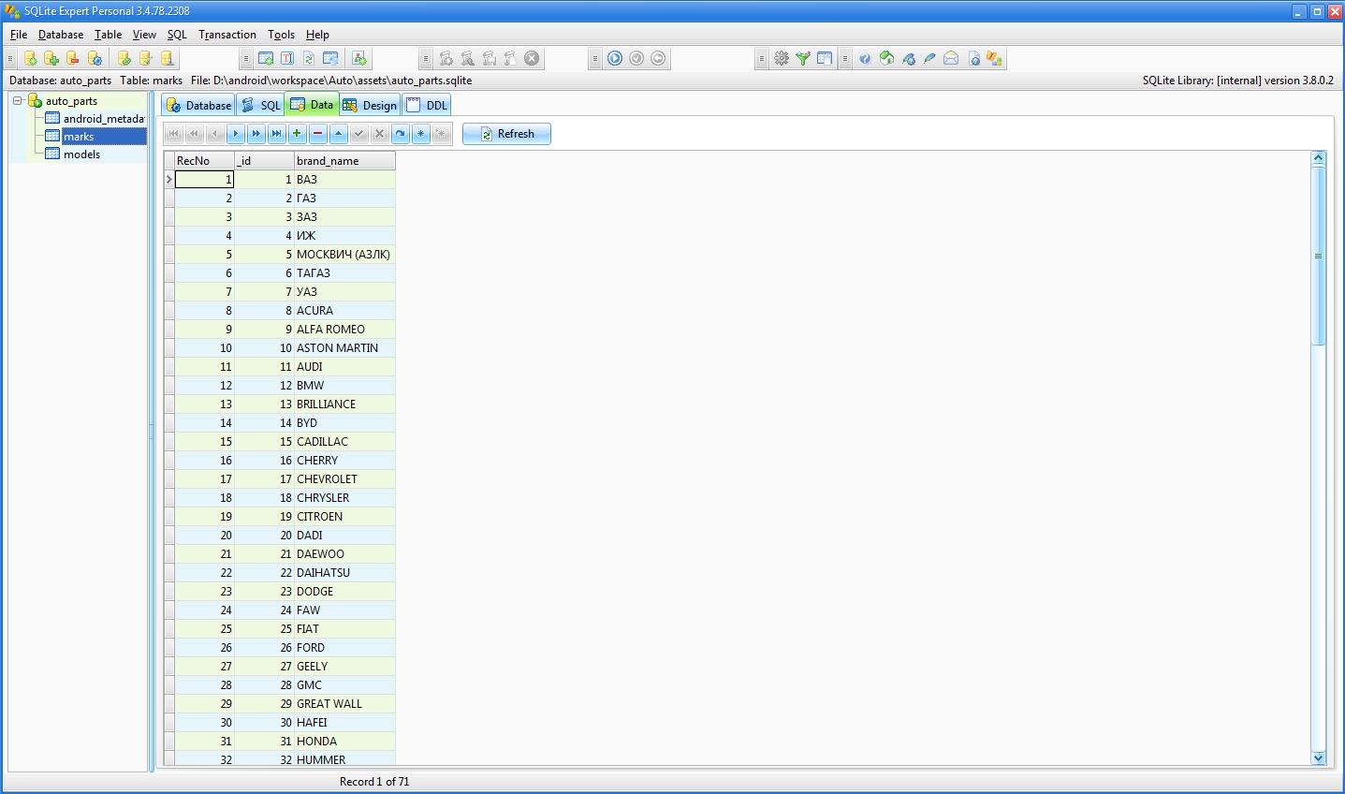Switch to the SQL tab

click(x=260, y=105)
